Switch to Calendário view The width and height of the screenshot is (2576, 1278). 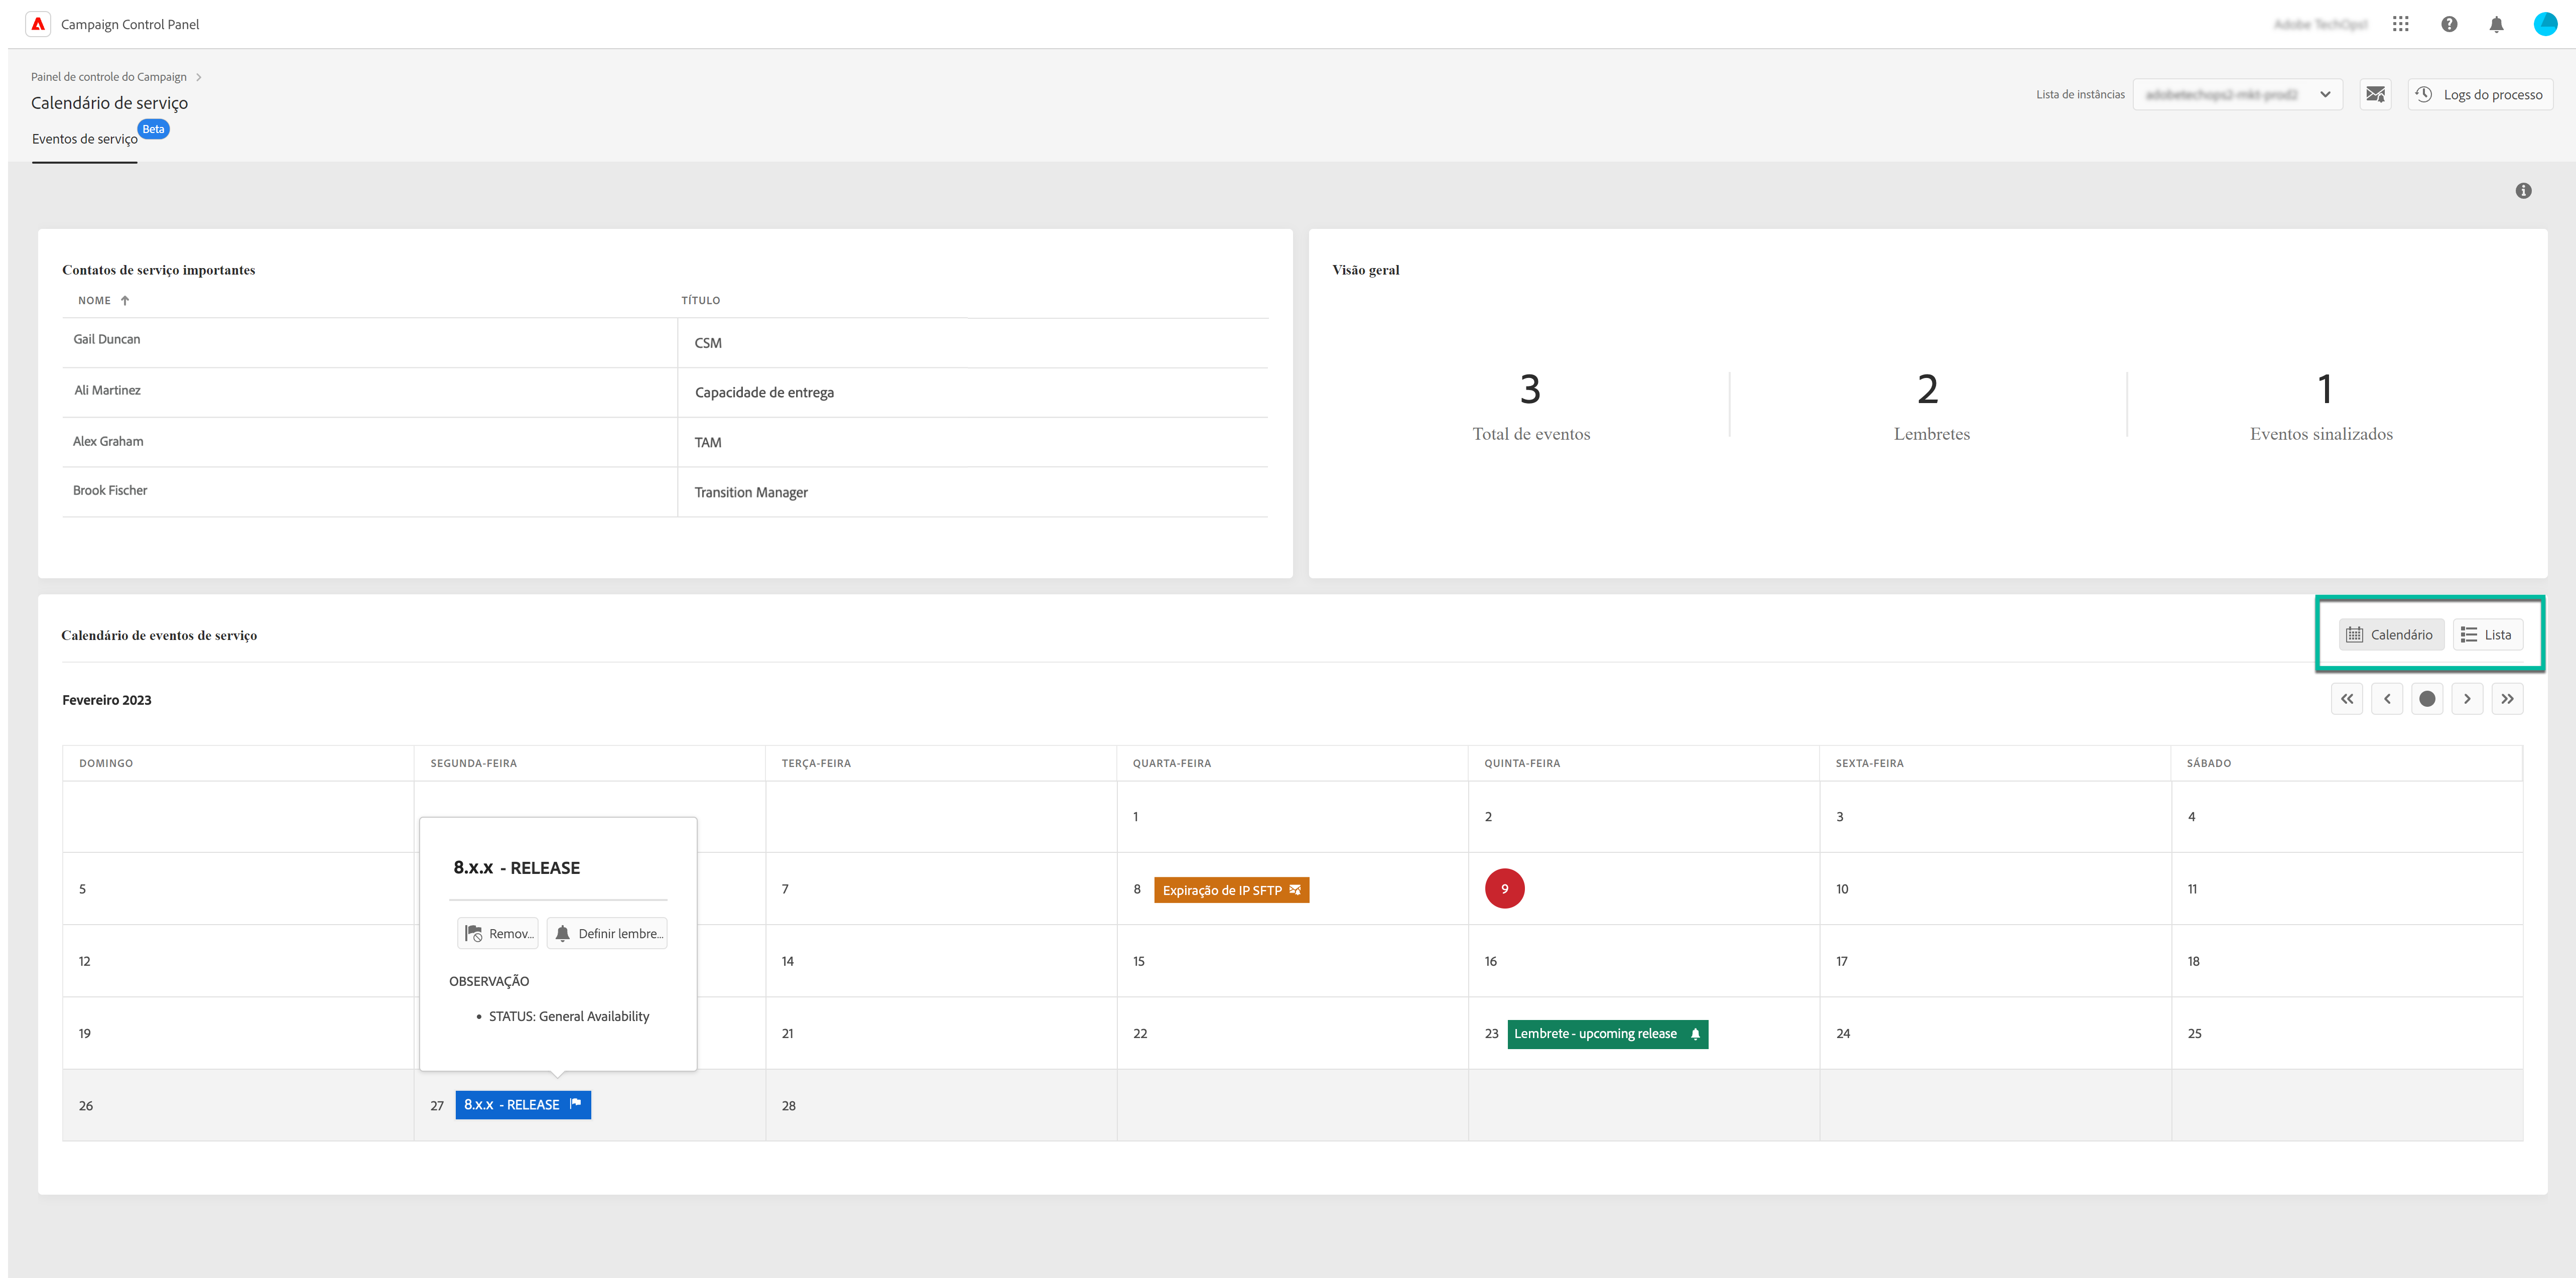[x=2391, y=635]
